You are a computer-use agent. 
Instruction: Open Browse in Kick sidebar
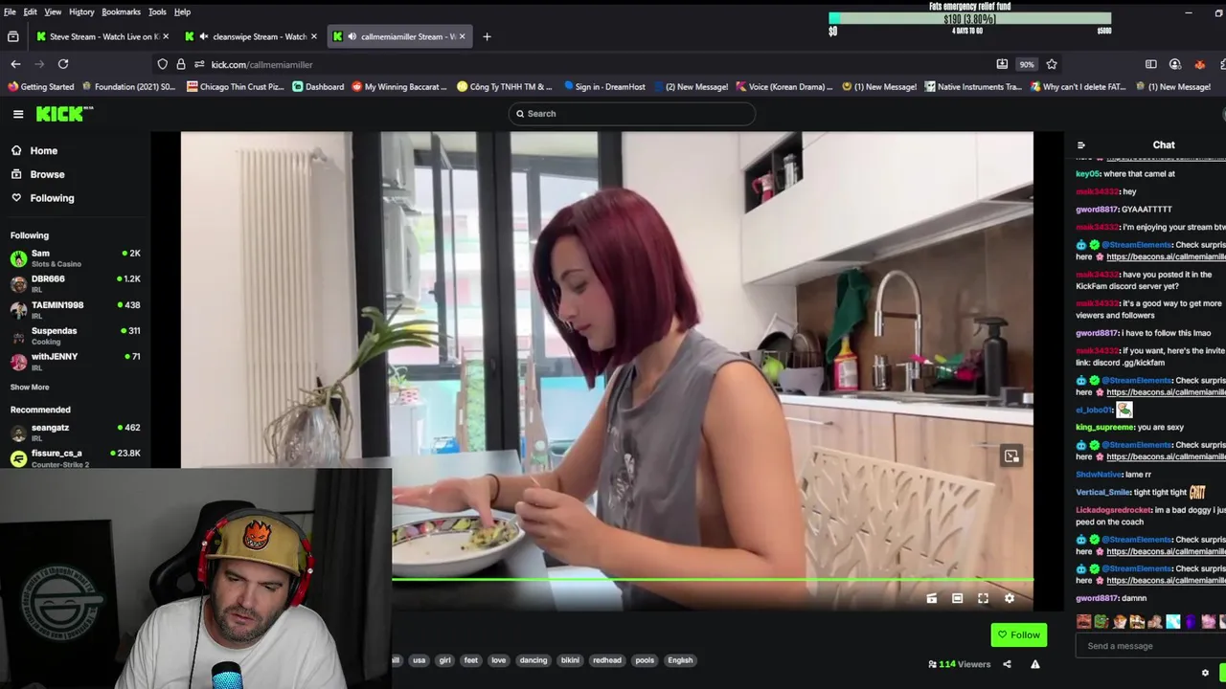click(x=38, y=174)
